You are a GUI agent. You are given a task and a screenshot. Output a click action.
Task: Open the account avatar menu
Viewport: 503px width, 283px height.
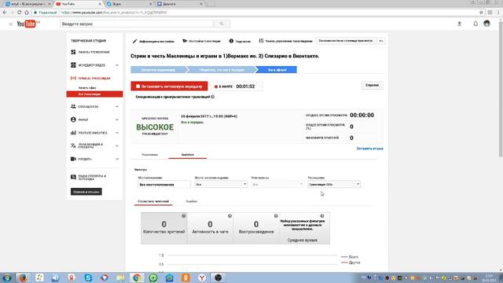[x=486, y=24]
